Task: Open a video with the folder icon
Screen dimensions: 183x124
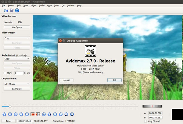Action: (x=6, y=10)
